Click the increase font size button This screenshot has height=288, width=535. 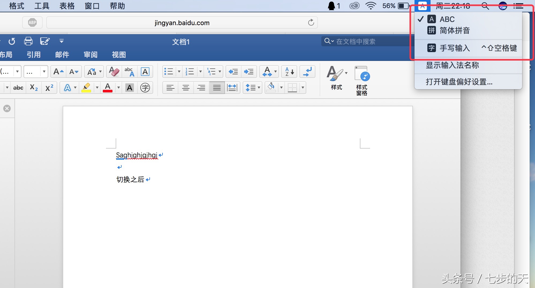click(58, 72)
